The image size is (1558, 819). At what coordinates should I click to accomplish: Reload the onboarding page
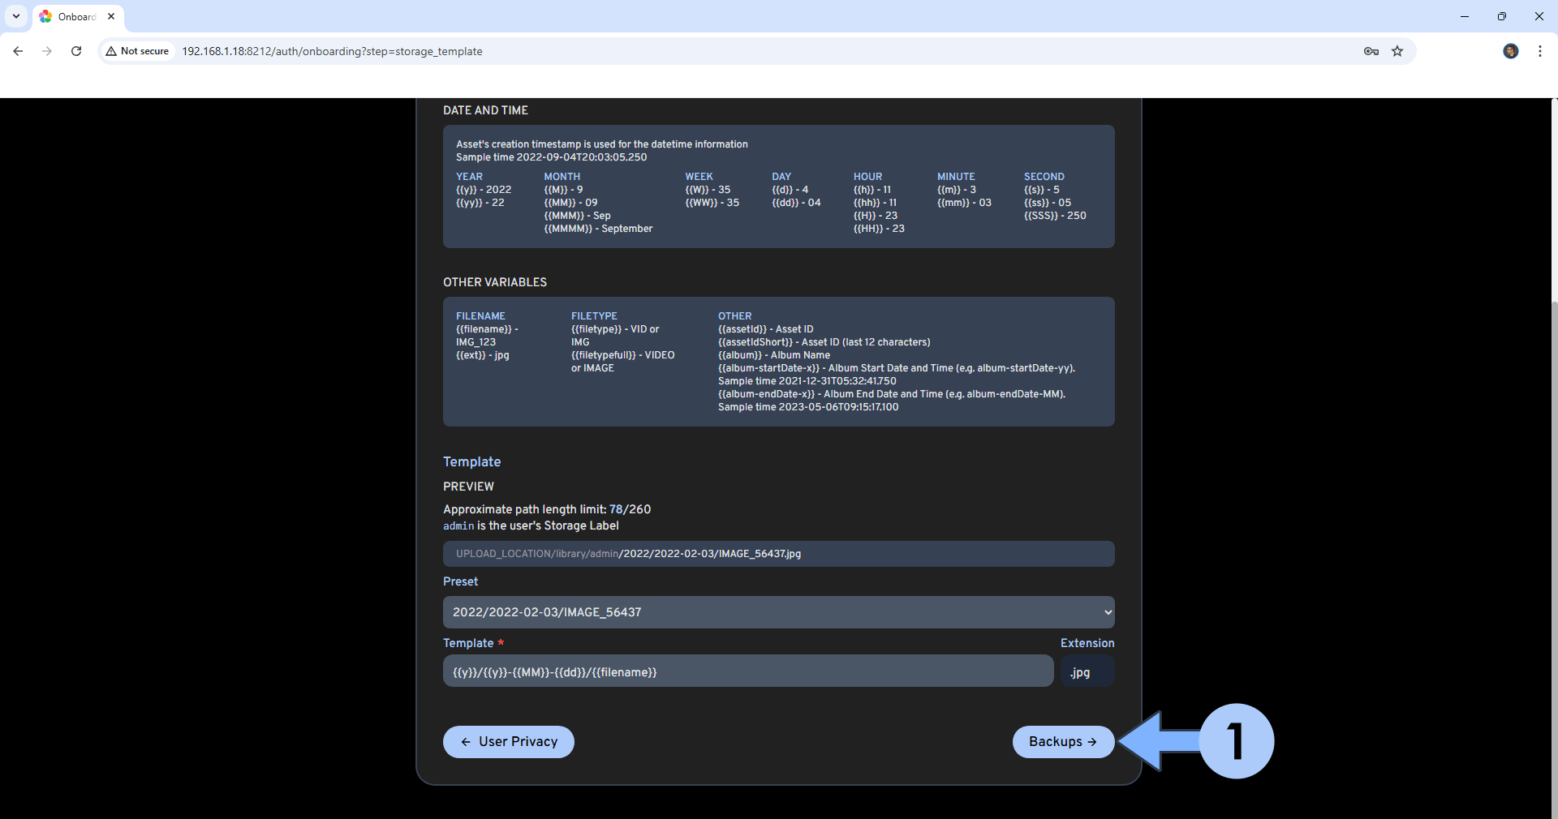pos(76,51)
